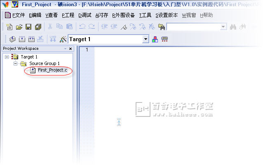
Task: Click the Build target icon
Action: coord(22,39)
